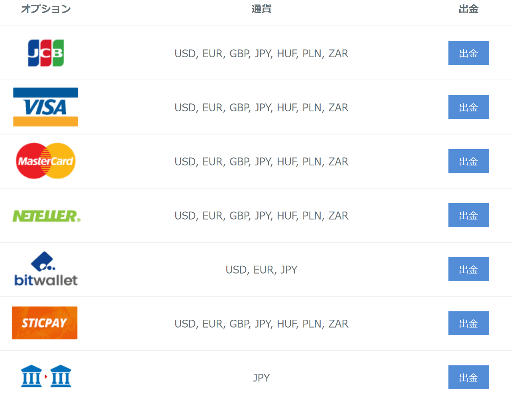Start withdrawal via NETELLER button
Screen dimensions: 517x404
[468, 215]
